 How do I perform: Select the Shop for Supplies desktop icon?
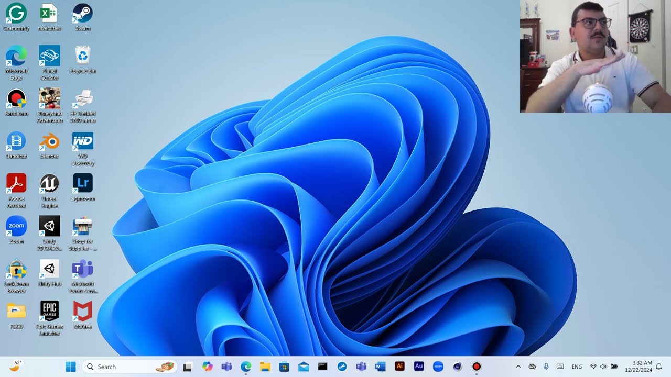(x=83, y=233)
